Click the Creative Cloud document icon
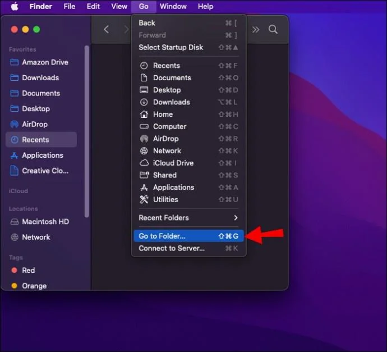The height and width of the screenshot is (352, 387). point(15,171)
